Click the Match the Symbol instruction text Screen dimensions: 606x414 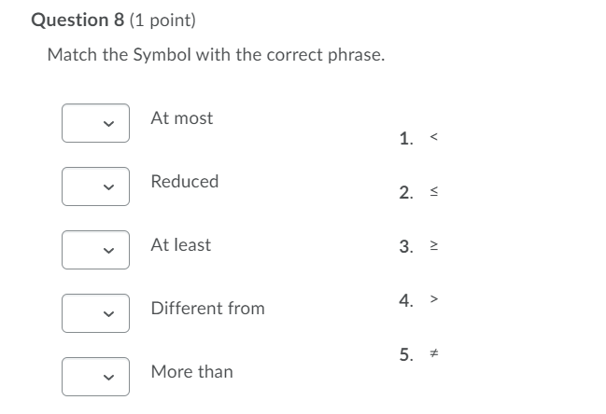[x=216, y=55]
